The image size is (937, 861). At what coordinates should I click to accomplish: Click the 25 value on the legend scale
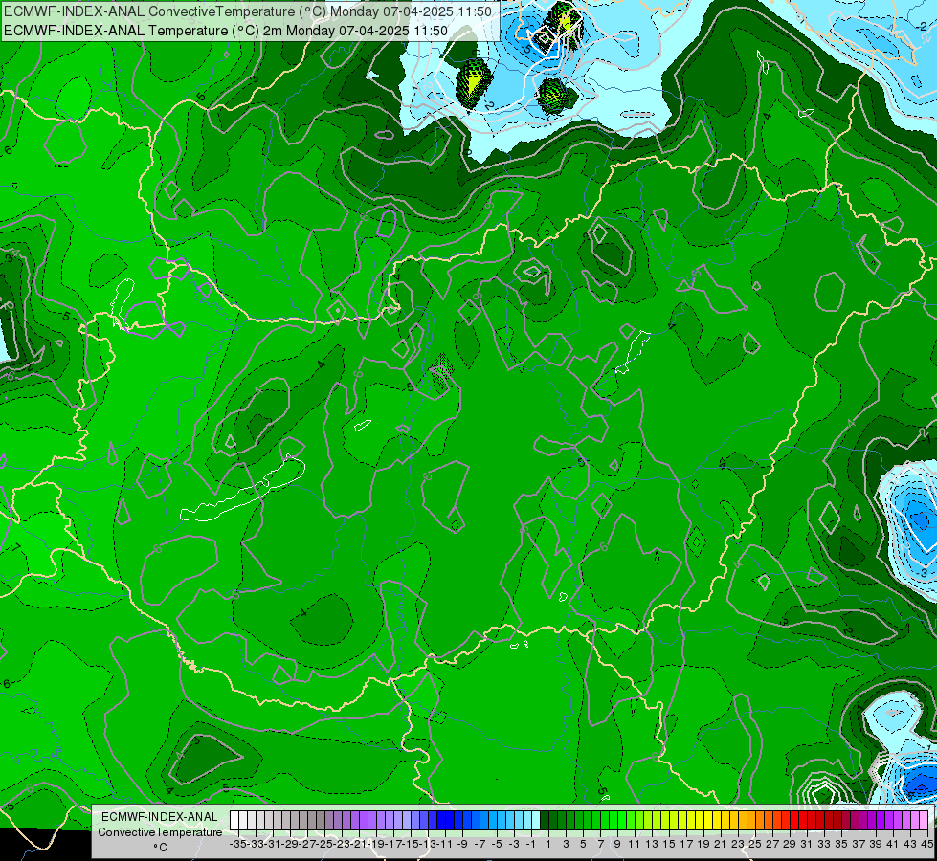(755, 844)
